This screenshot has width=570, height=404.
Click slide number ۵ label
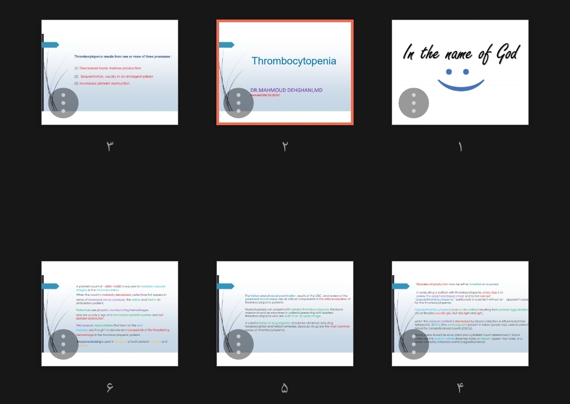[284, 388]
